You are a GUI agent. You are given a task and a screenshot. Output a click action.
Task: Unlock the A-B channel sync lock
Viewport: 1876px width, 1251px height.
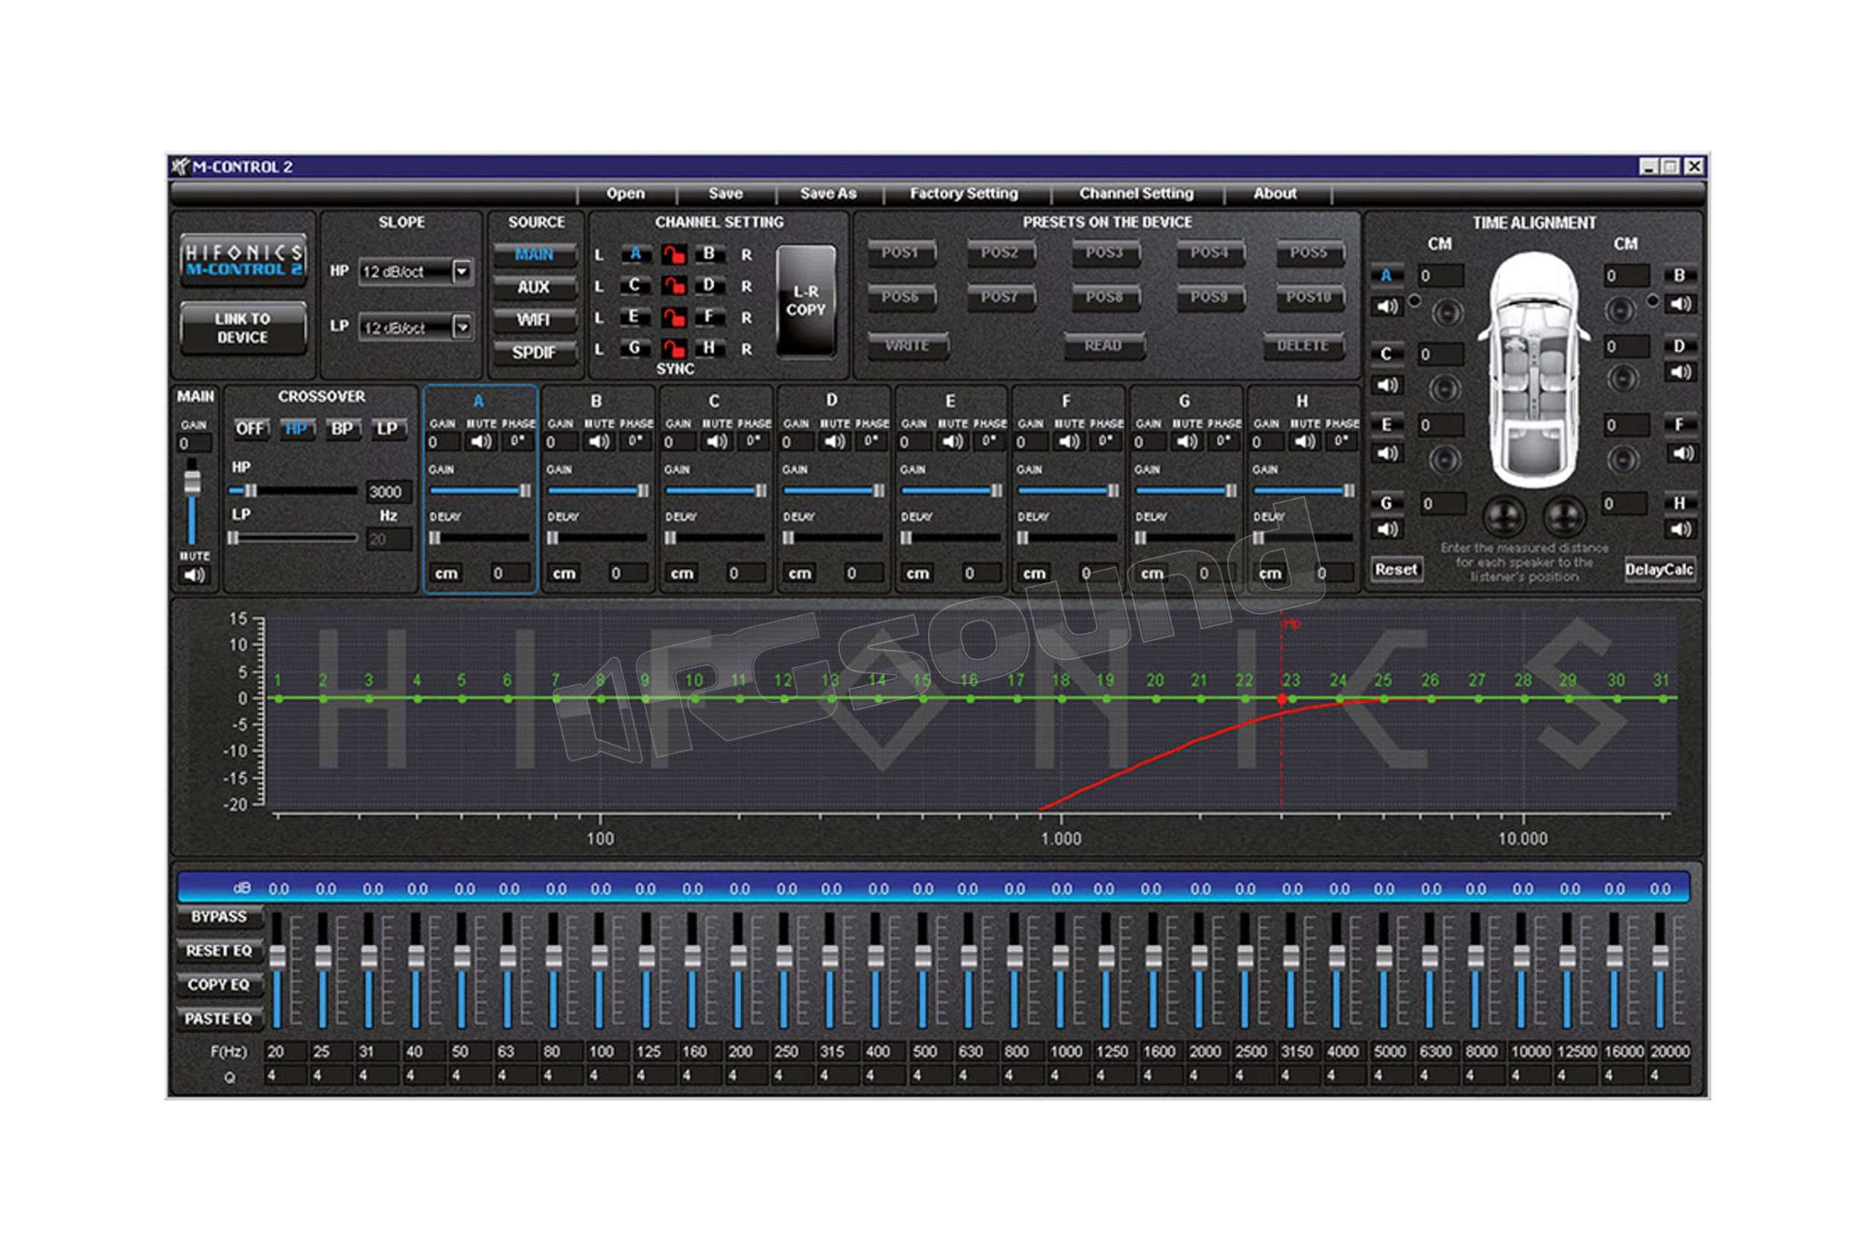pyautogui.click(x=674, y=255)
